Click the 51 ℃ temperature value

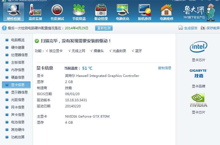pos(87,68)
